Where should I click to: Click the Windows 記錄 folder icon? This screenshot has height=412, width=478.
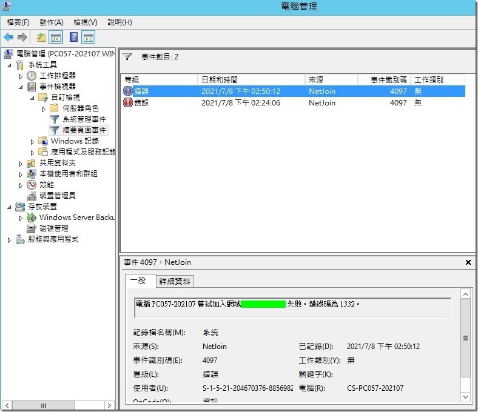pos(43,141)
